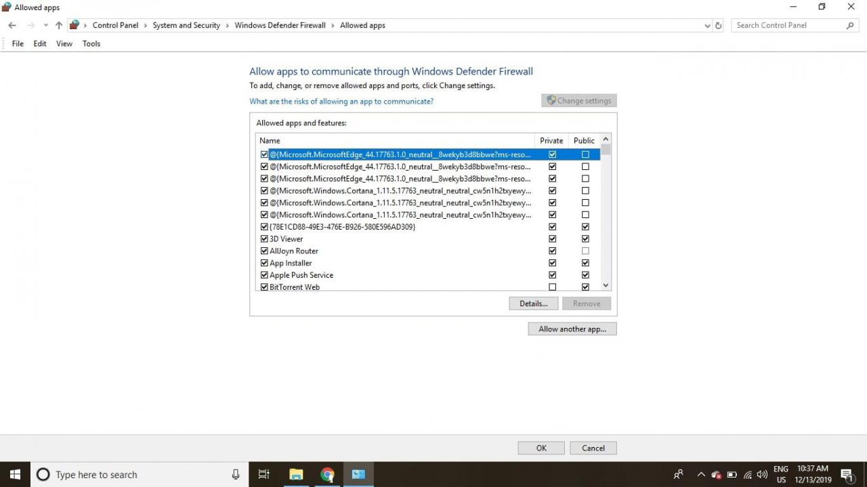Open the Action Center notifications icon
Image resolution: width=867 pixels, height=487 pixels.
(847, 474)
